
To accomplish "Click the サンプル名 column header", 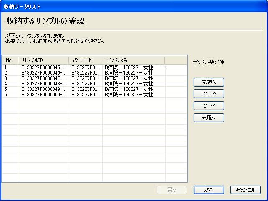I will [134, 60].
